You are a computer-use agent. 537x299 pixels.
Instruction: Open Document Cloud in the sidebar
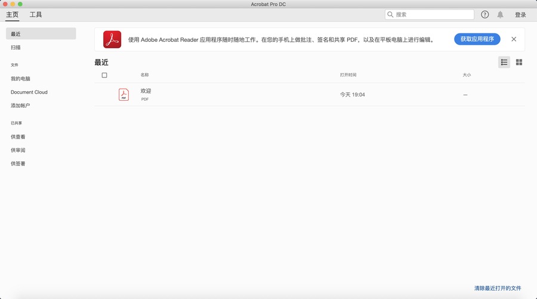[29, 92]
